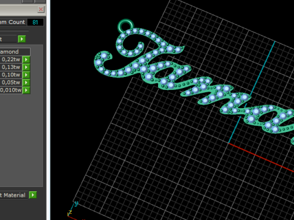This screenshot has height=220, width=294.
Task: Click the Gem Count value 81
Action: (x=36, y=22)
